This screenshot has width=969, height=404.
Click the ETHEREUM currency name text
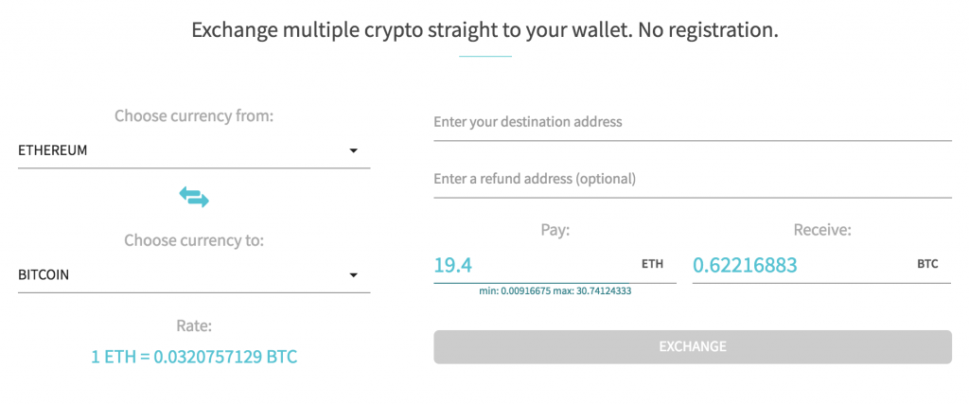coord(53,150)
